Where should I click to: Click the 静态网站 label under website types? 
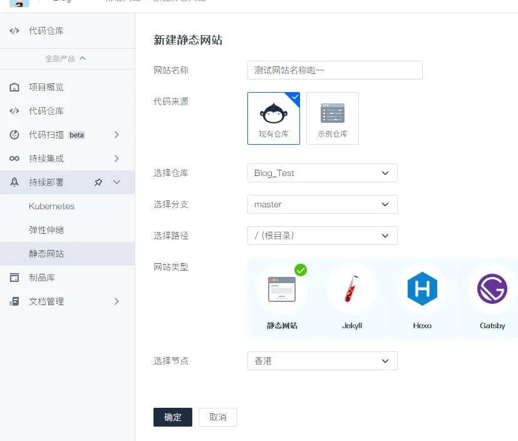282,326
